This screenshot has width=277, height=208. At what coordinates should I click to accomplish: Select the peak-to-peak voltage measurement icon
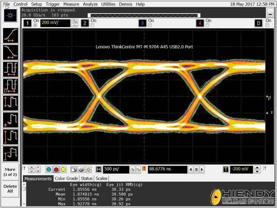click(x=10, y=103)
